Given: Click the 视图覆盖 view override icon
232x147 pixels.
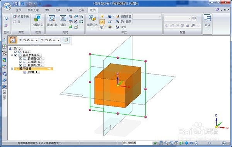Looking at the screenshot, I should click(117, 16).
